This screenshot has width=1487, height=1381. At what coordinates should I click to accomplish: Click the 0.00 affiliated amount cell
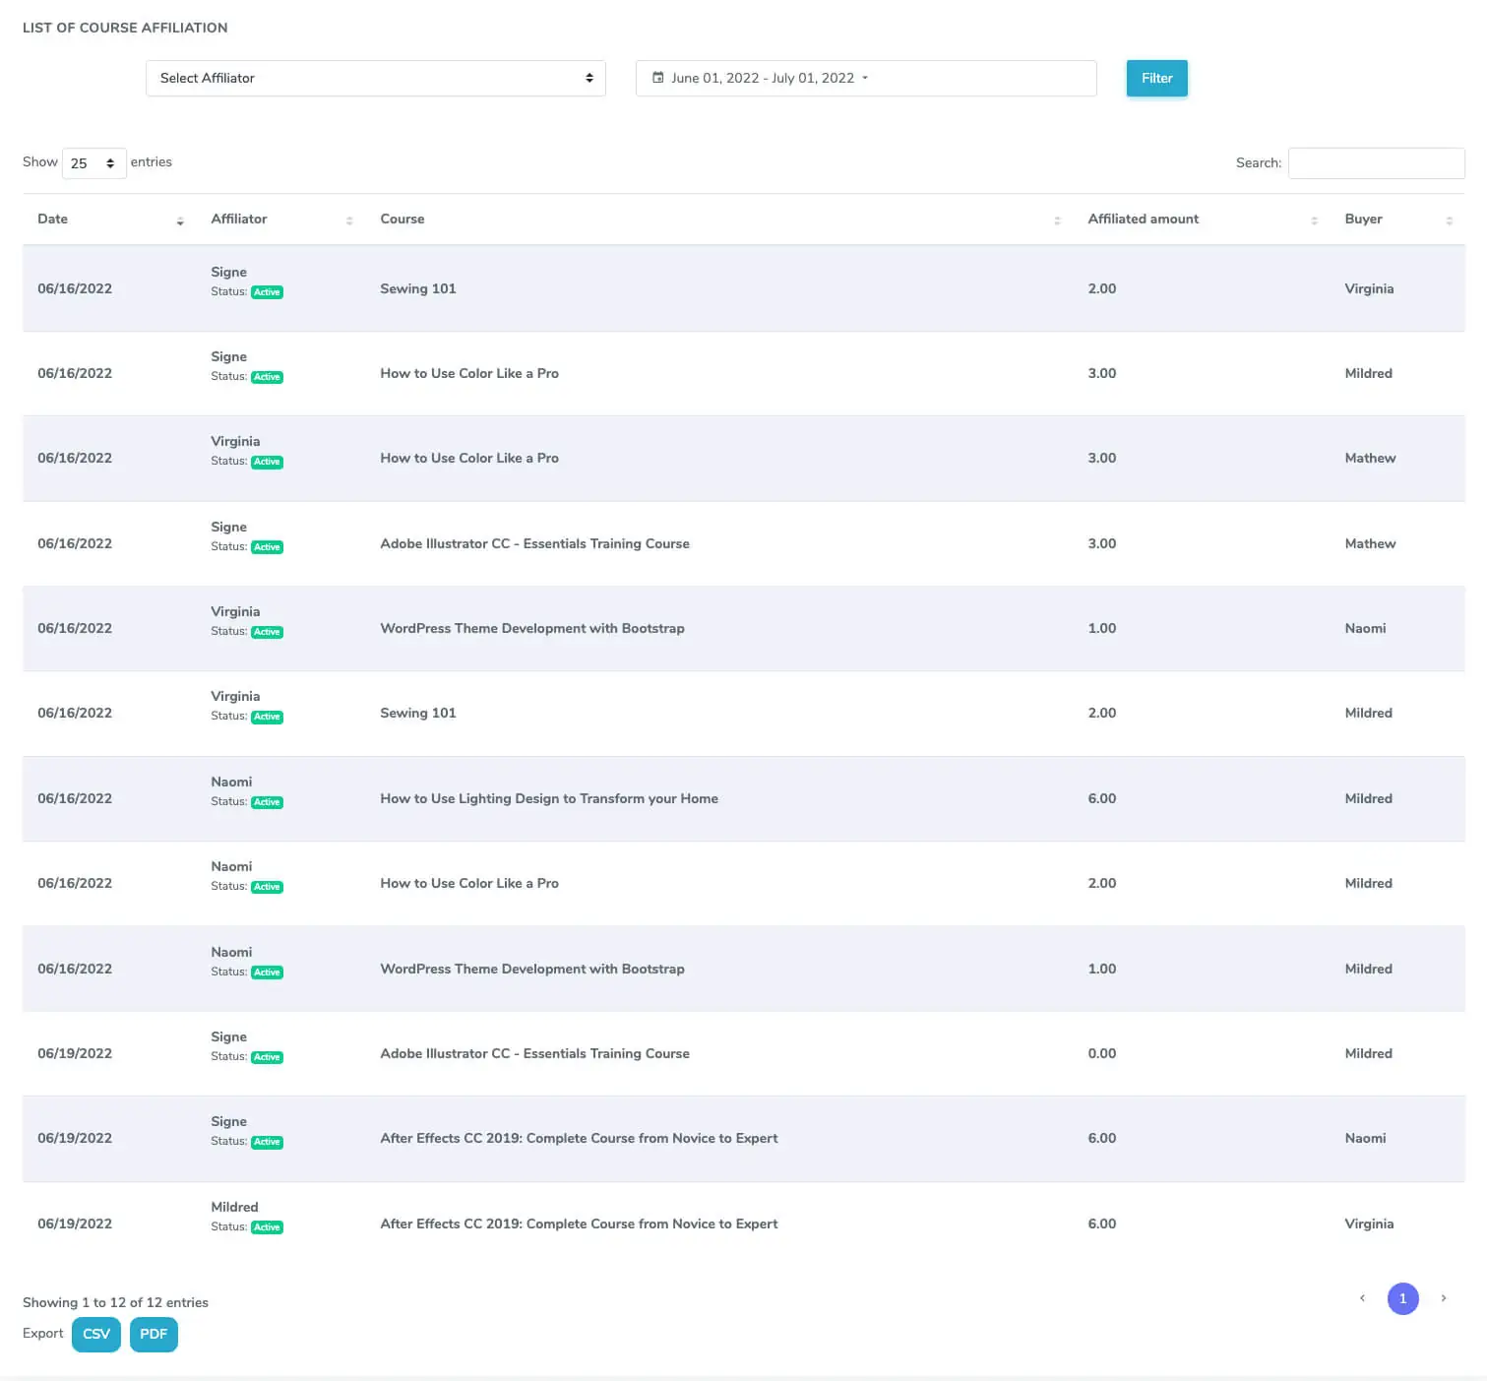pos(1101,1053)
